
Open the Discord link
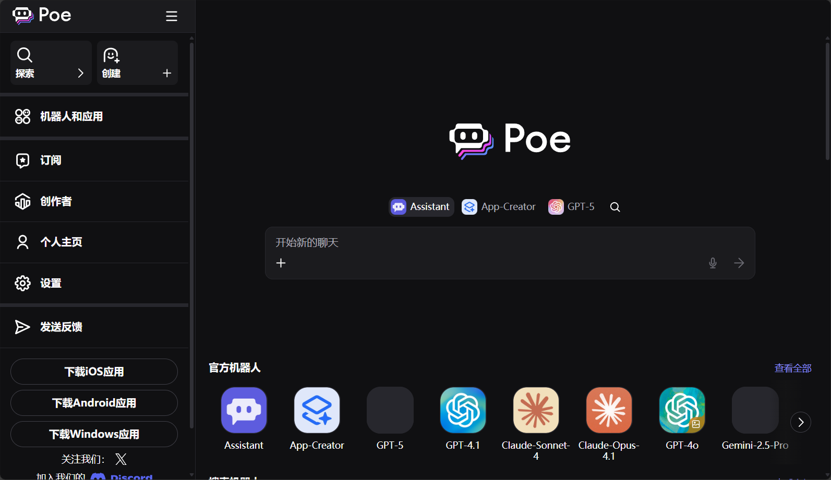pos(122,476)
